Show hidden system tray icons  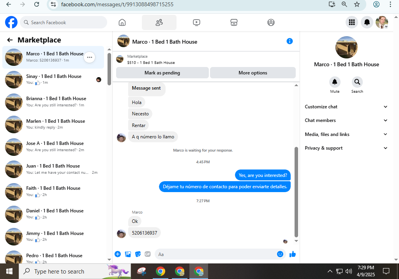330,271
